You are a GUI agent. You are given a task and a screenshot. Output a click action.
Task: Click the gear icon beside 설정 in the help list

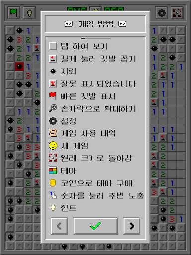[53, 121]
